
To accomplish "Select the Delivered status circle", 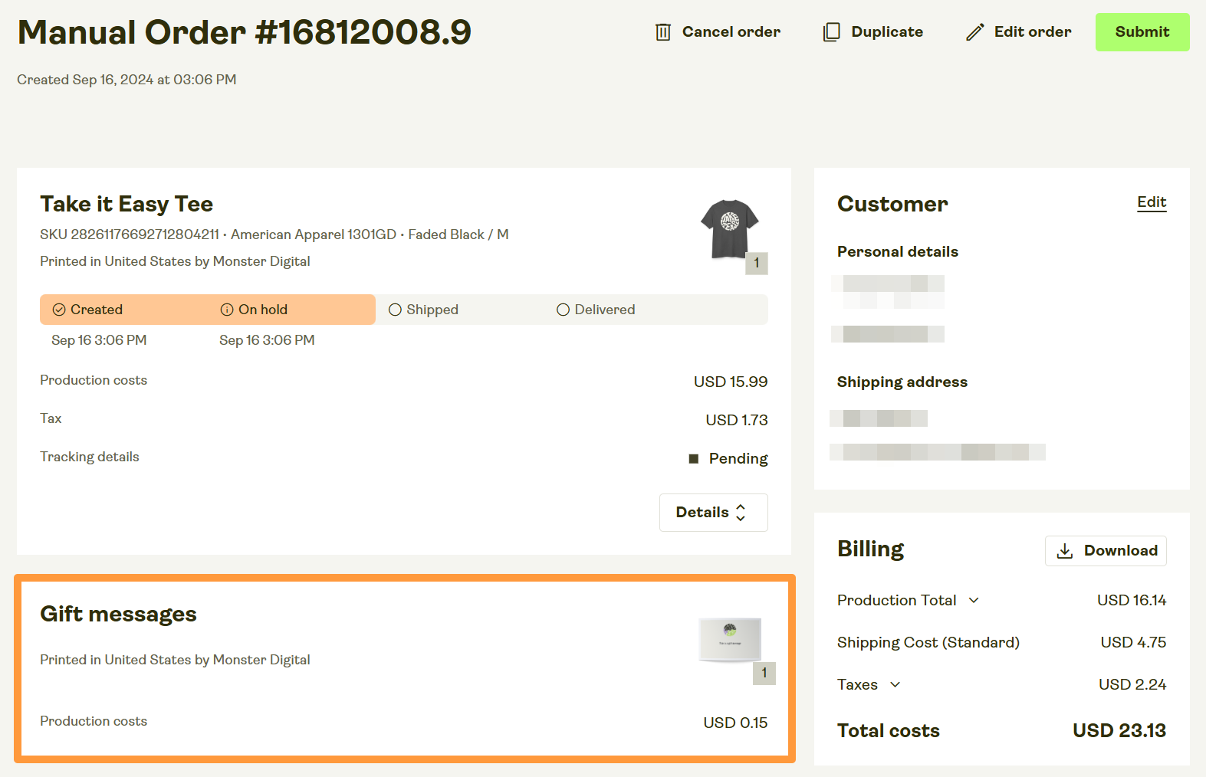I will click(564, 310).
